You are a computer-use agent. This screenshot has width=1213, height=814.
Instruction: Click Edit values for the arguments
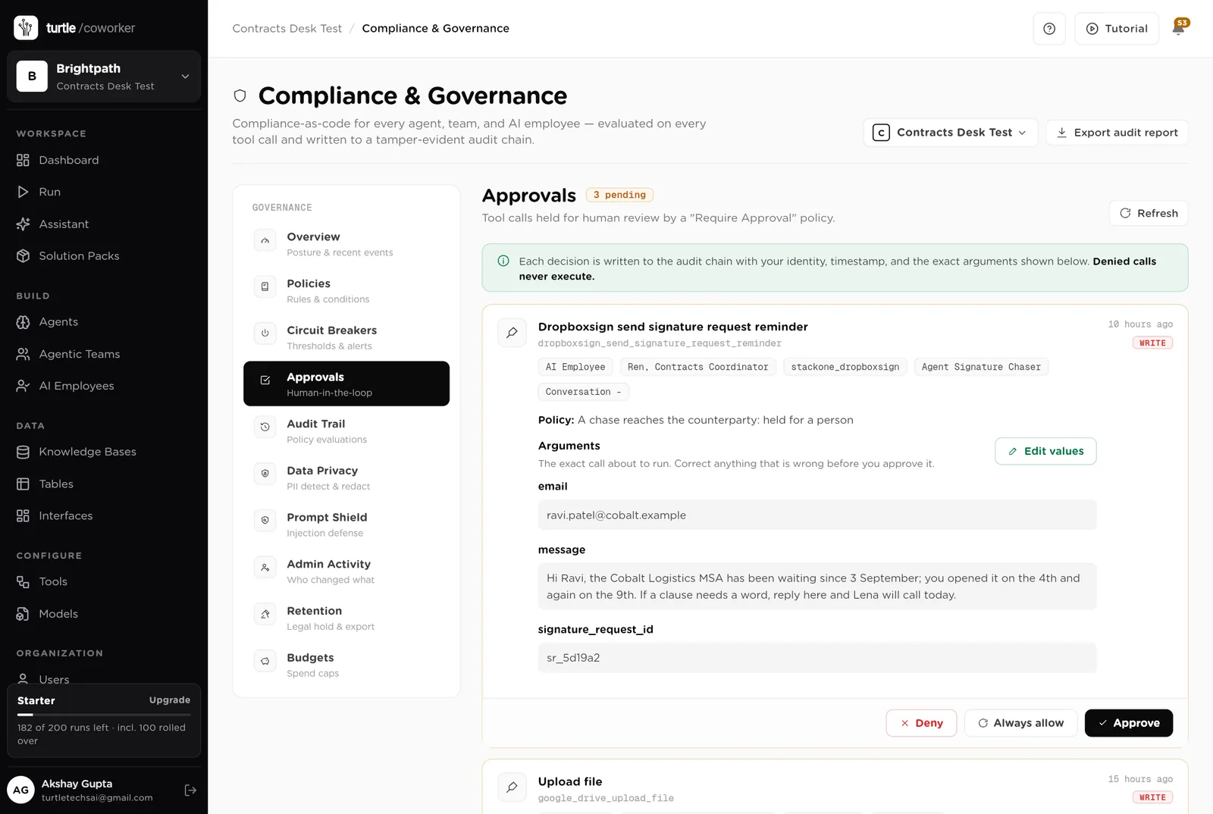coord(1045,451)
